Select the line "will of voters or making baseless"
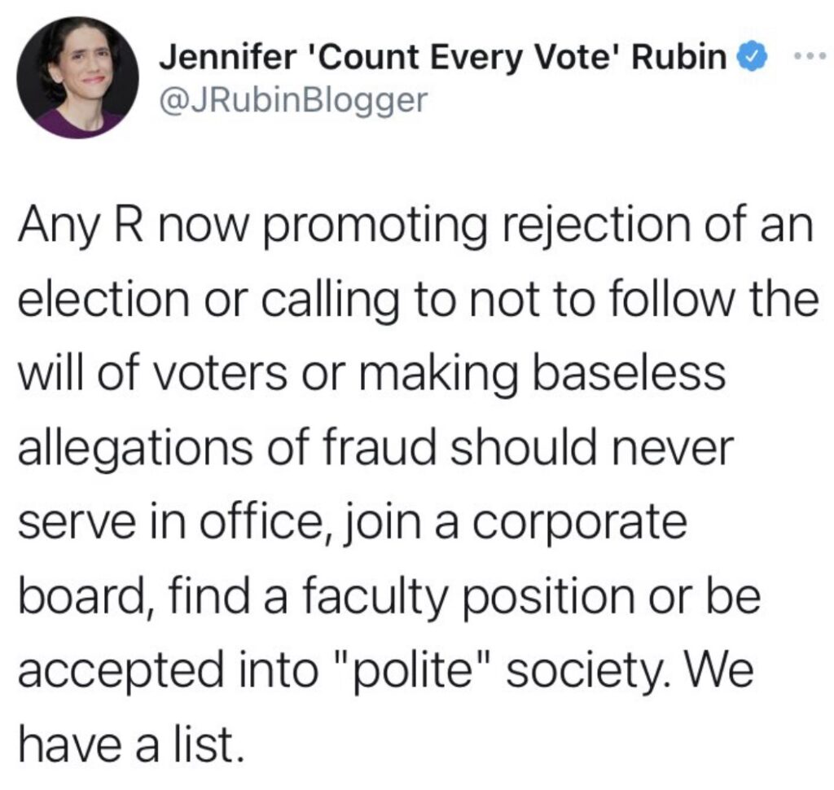Viewport: 834px width, 790px height. [371, 374]
